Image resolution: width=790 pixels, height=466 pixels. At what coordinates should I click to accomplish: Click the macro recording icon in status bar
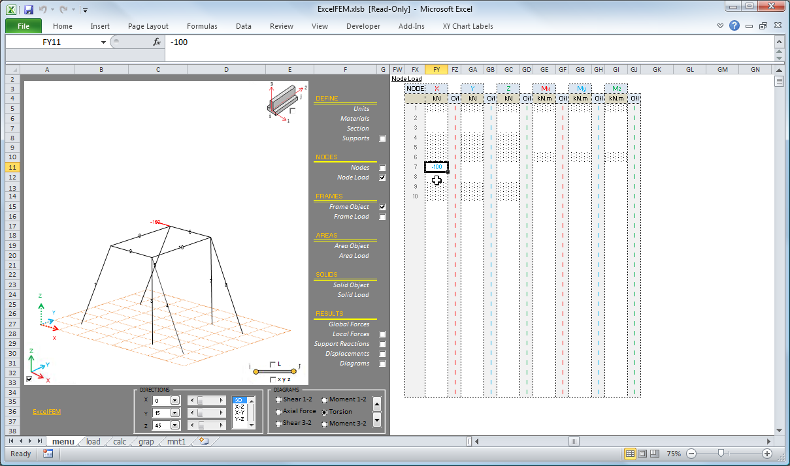pyautogui.click(x=48, y=454)
